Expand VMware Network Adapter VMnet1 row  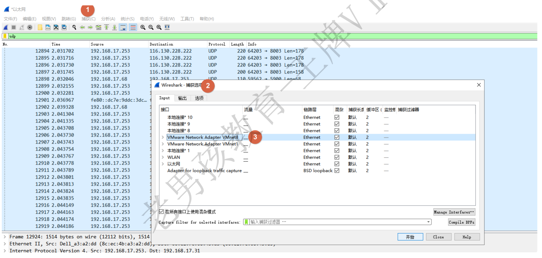[163, 144]
